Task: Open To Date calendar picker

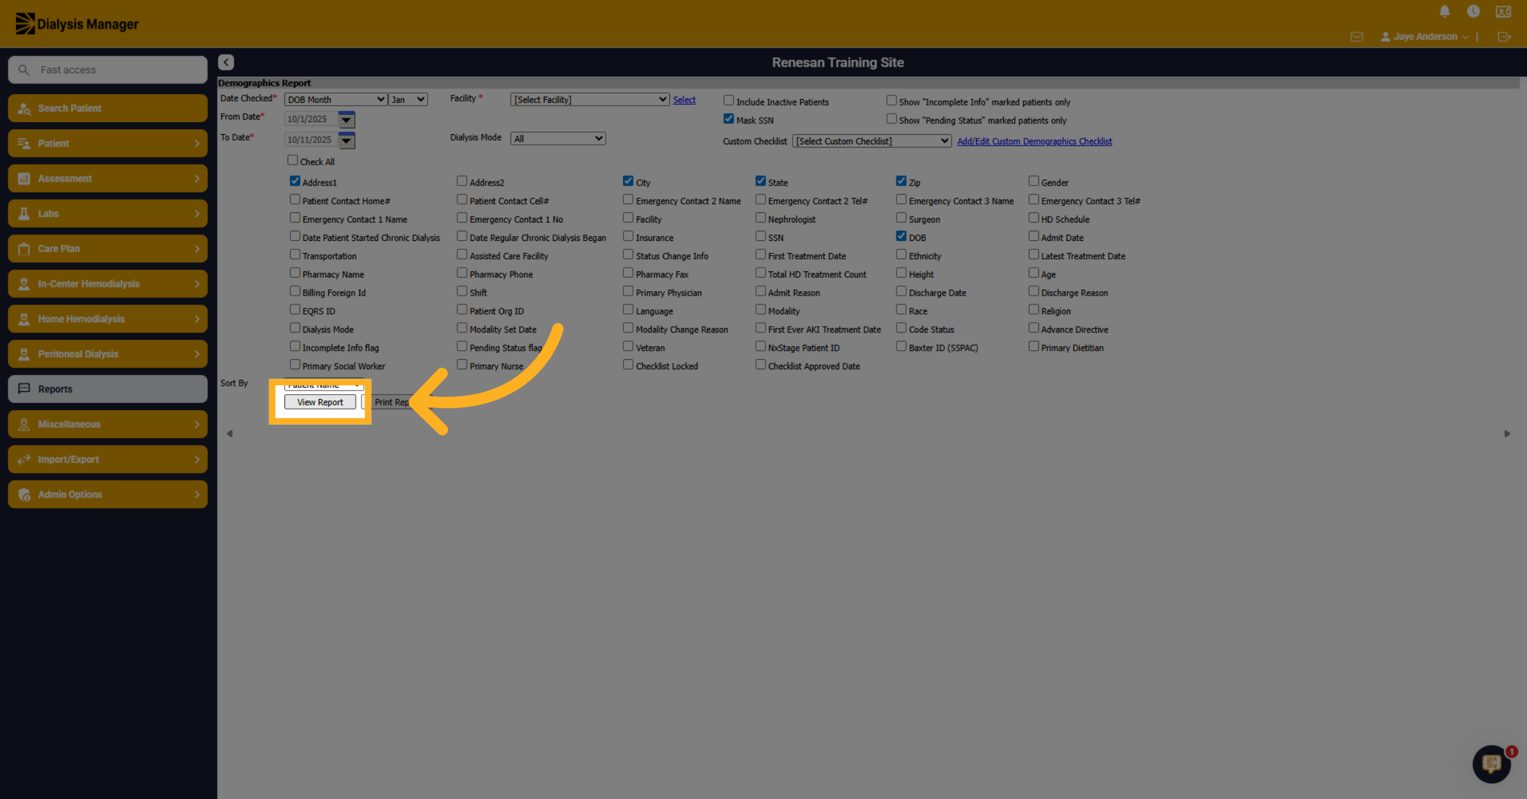Action: 347,140
